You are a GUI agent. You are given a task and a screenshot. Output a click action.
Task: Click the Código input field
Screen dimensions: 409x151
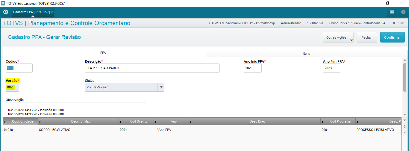coord(19,68)
